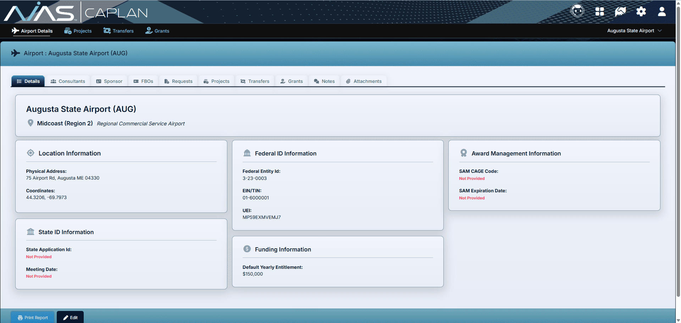
Task: Switch to the Notes tab
Action: [324, 81]
